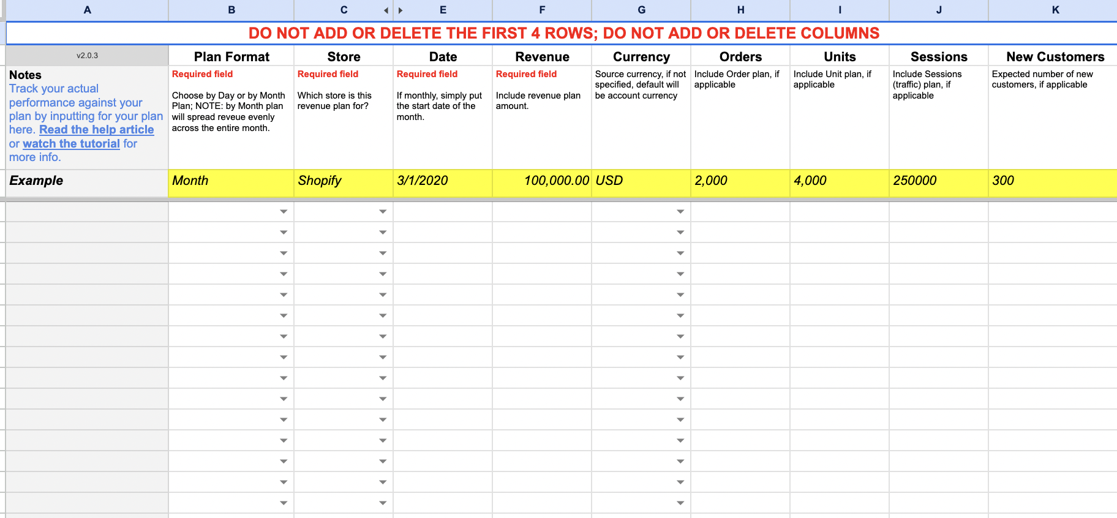The width and height of the screenshot is (1117, 518).
Task: Follow the 'watch the tutorial' link
Action: pos(71,144)
